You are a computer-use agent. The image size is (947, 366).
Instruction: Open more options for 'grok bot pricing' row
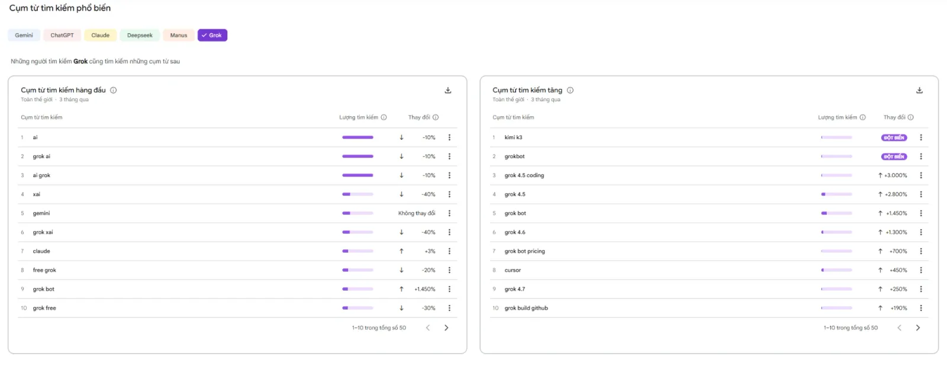coord(921,251)
